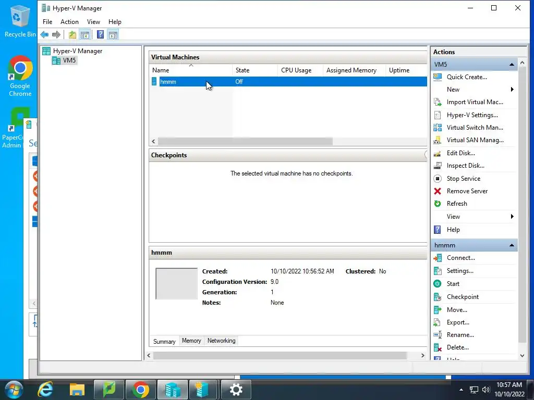Click the green Start power icon
534x400 pixels.
pyautogui.click(x=438, y=284)
